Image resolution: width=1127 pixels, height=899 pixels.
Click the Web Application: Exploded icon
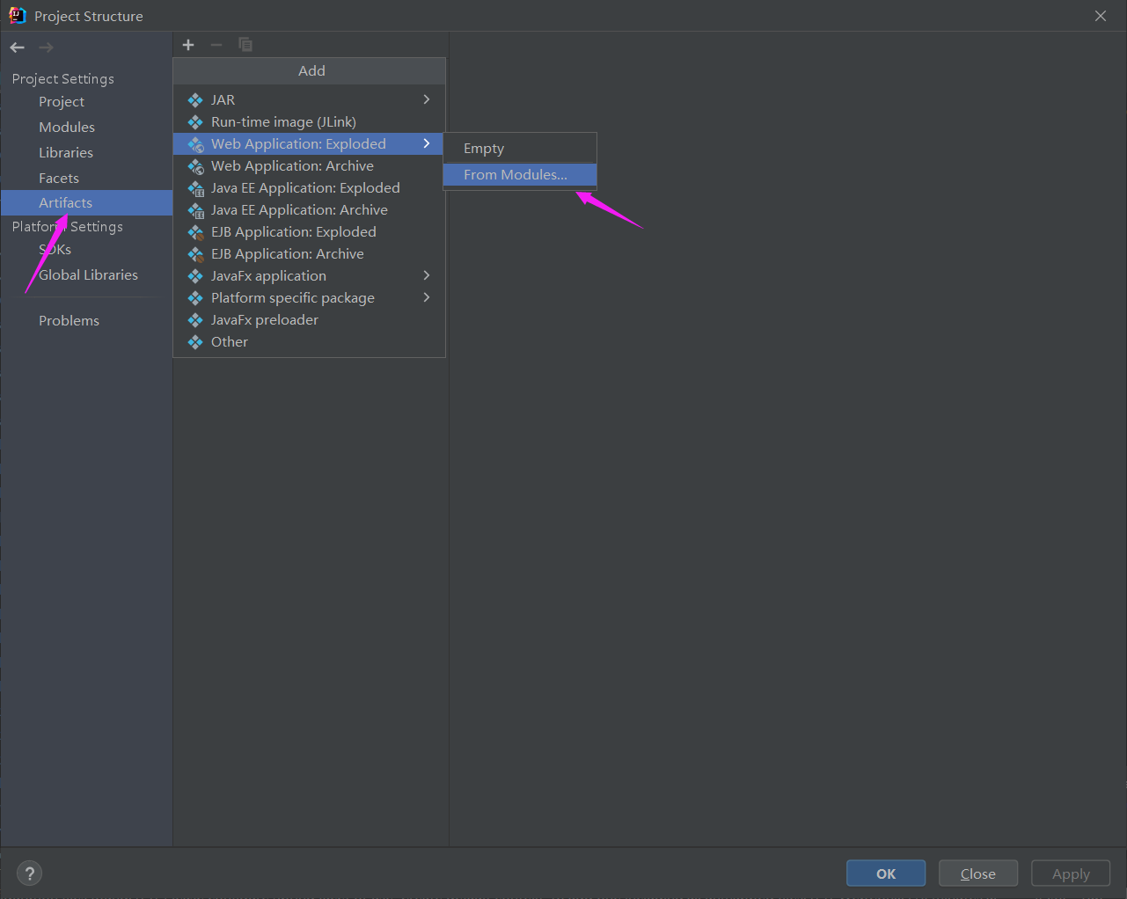click(195, 144)
